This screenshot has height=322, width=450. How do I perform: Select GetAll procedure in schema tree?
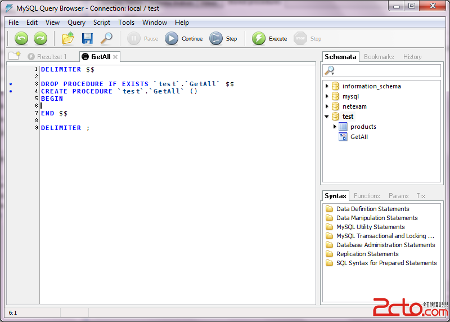point(359,137)
